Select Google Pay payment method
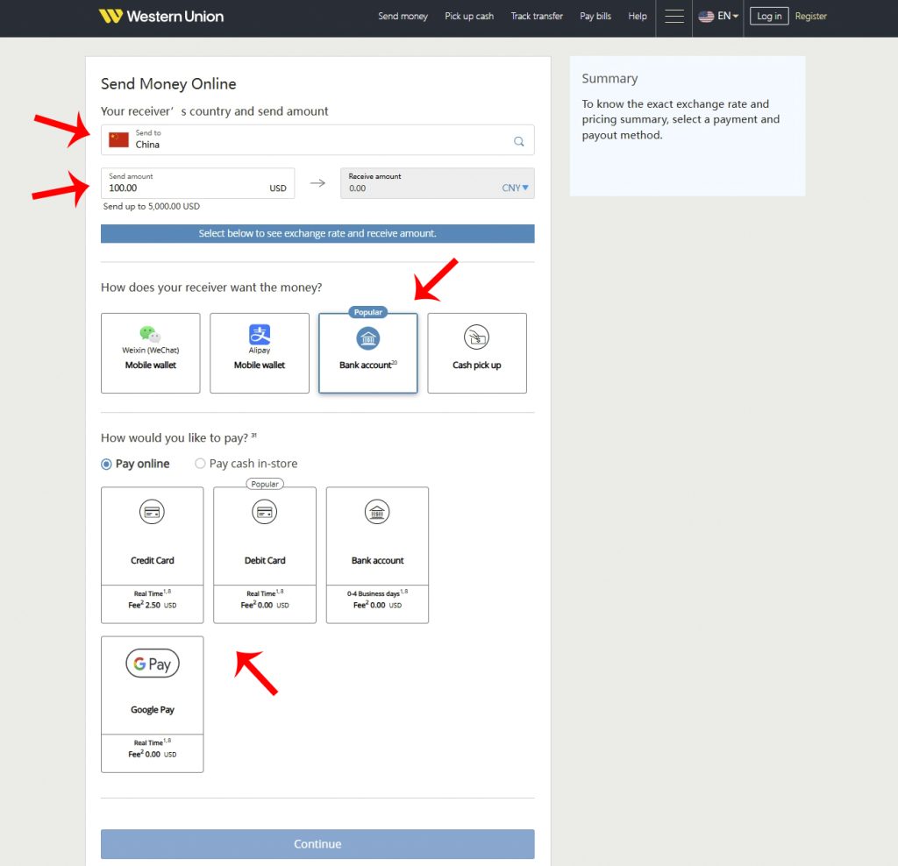This screenshot has height=866, width=898. point(153,704)
